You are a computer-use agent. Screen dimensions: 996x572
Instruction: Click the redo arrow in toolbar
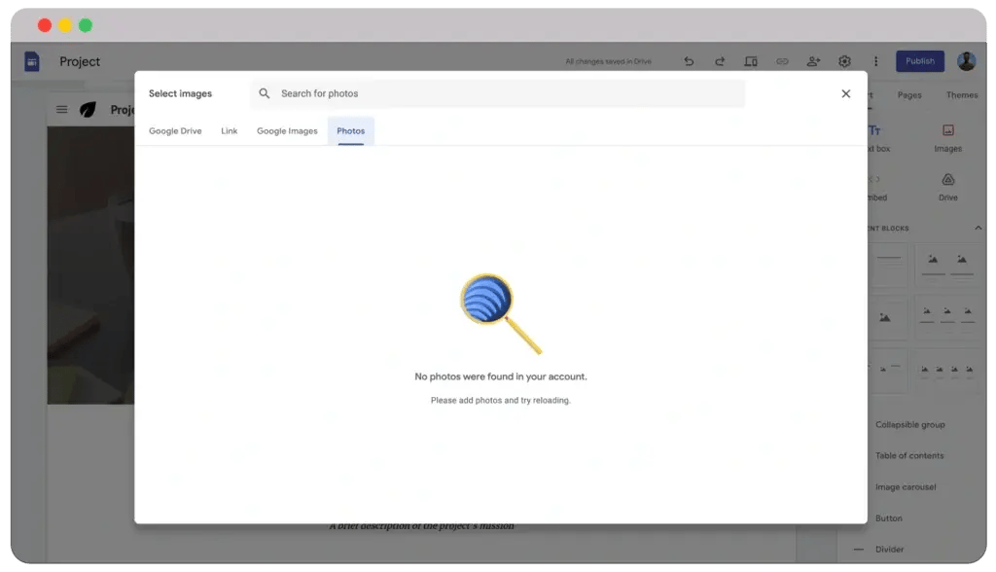pyautogui.click(x=720, y=61)
